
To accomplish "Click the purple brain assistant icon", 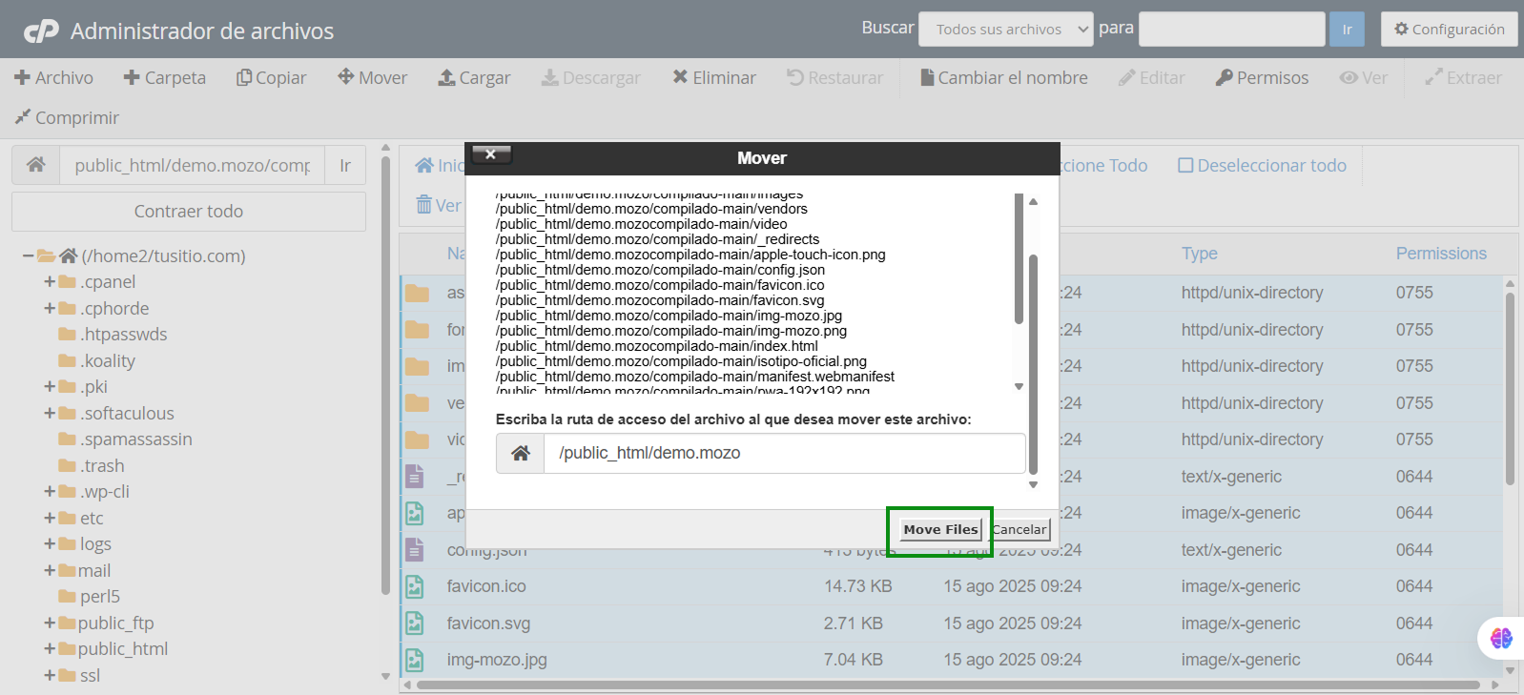I will click(1500, 638).
